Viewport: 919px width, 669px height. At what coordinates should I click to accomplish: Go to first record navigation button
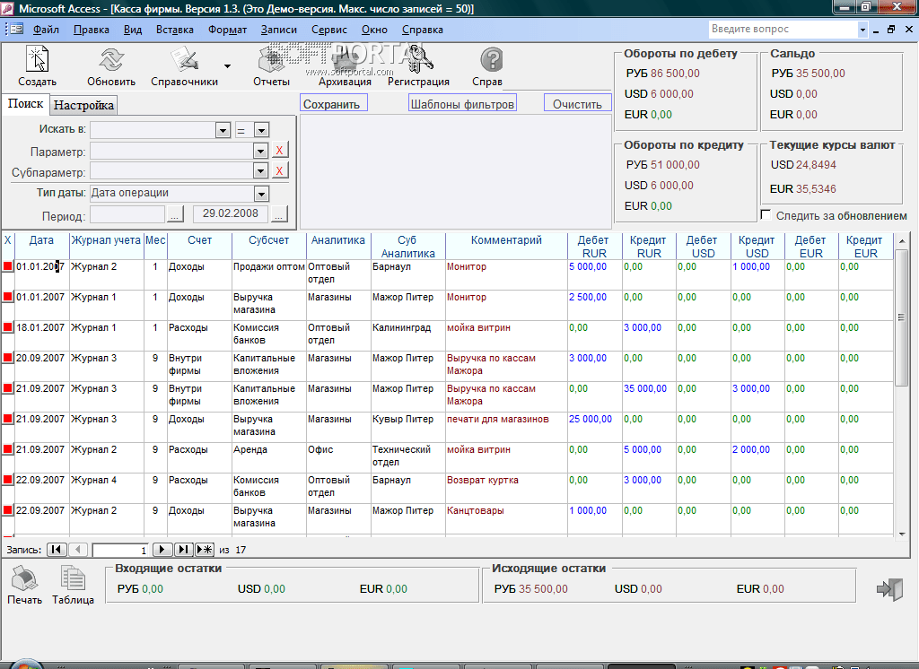point(57,550)
